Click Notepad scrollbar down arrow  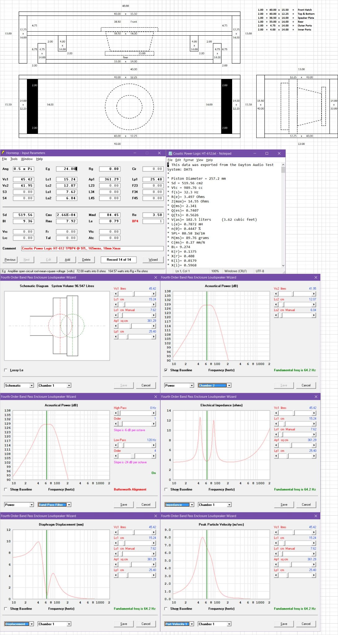tap(283, 265)
